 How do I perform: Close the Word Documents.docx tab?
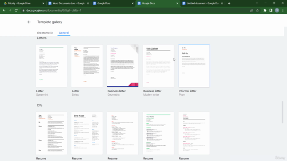[88, 3]
